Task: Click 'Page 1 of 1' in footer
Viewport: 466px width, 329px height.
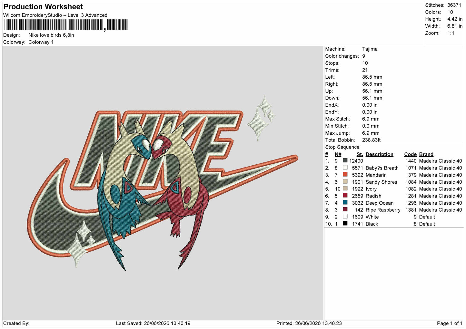Action: [450, 323]
